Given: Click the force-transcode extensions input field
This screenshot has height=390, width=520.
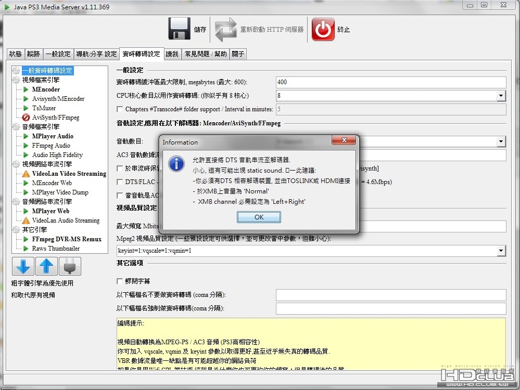Looking at the screenshot, I should click(391, 308).
